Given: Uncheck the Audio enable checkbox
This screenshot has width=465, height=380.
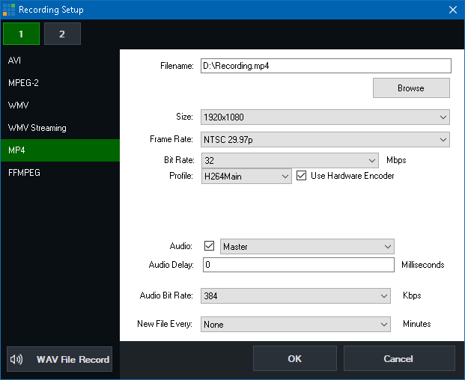Looking at the screenshot, I should pyautogui.click(x=209, y=246).
